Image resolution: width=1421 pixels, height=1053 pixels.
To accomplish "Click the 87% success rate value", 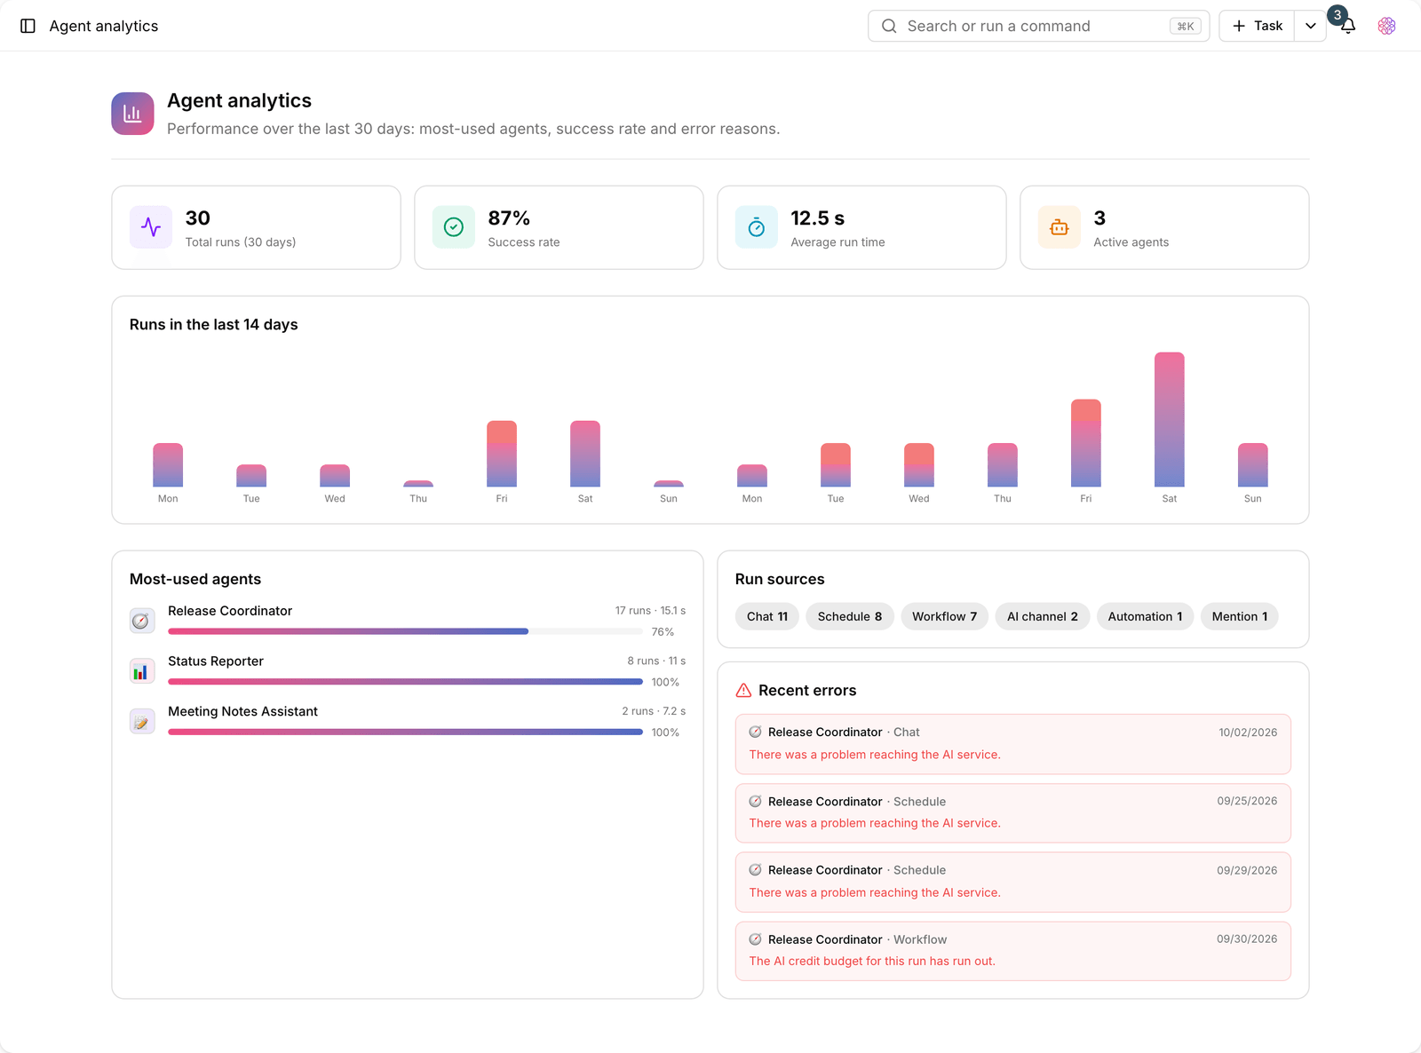I will pyautogui.click(x=509, y=218).
